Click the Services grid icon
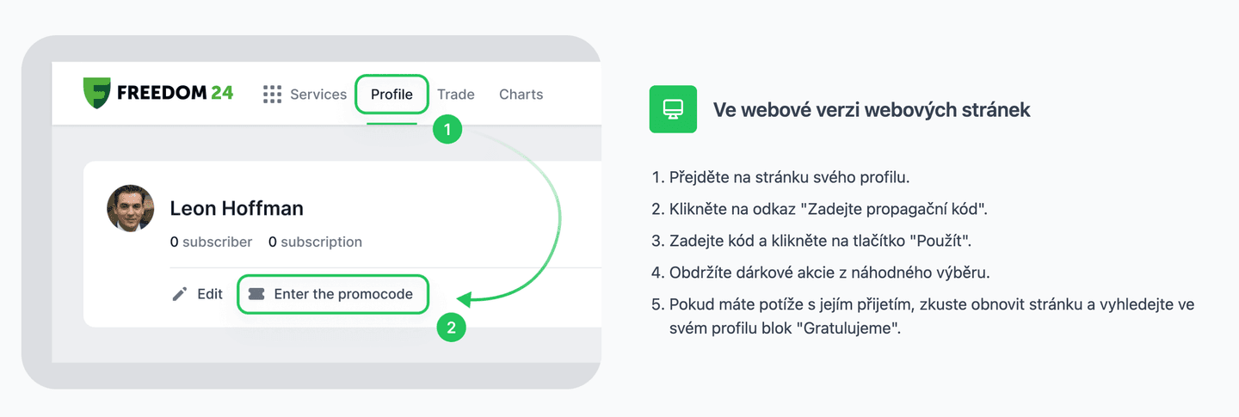This screenshot has width=1239, height=417. [x=273, y=95]
